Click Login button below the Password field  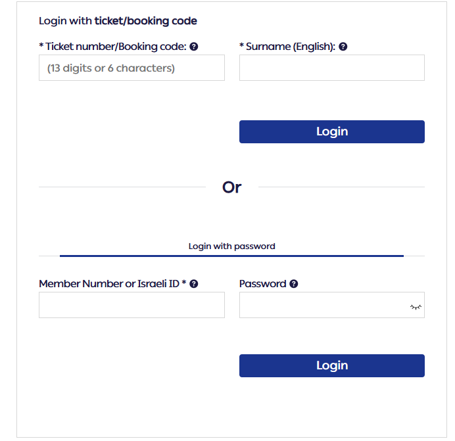[332, 366]
